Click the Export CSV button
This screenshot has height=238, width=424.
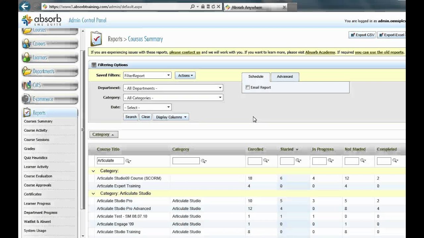(x=362, y=35)
